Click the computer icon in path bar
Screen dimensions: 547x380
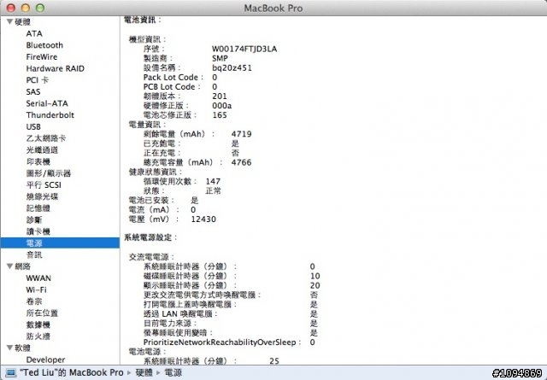pos(11,372)
